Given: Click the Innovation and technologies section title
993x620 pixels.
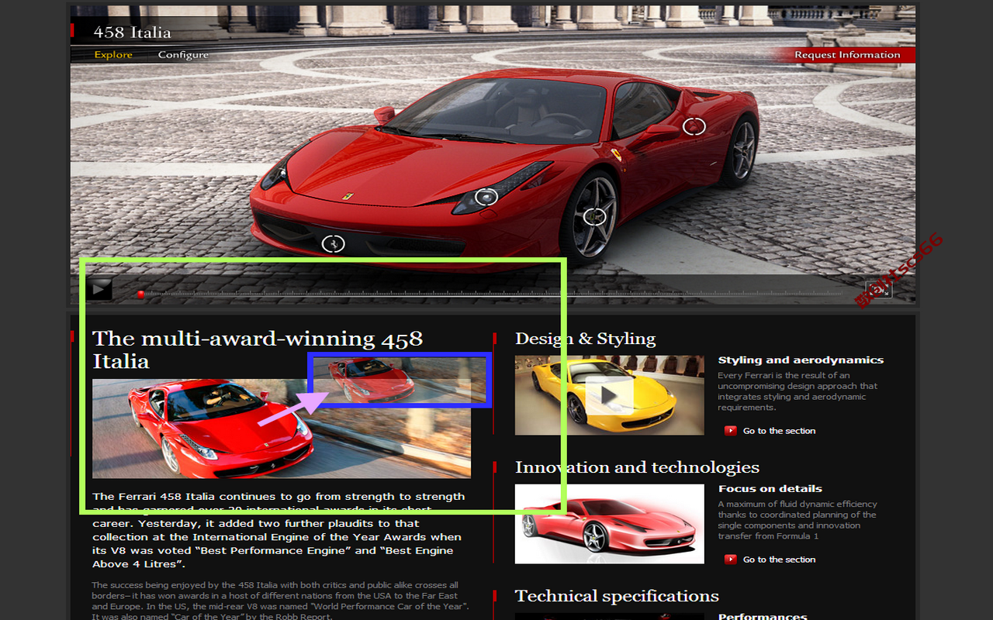Looking at the screenshot, I should [x=637, y=467].
